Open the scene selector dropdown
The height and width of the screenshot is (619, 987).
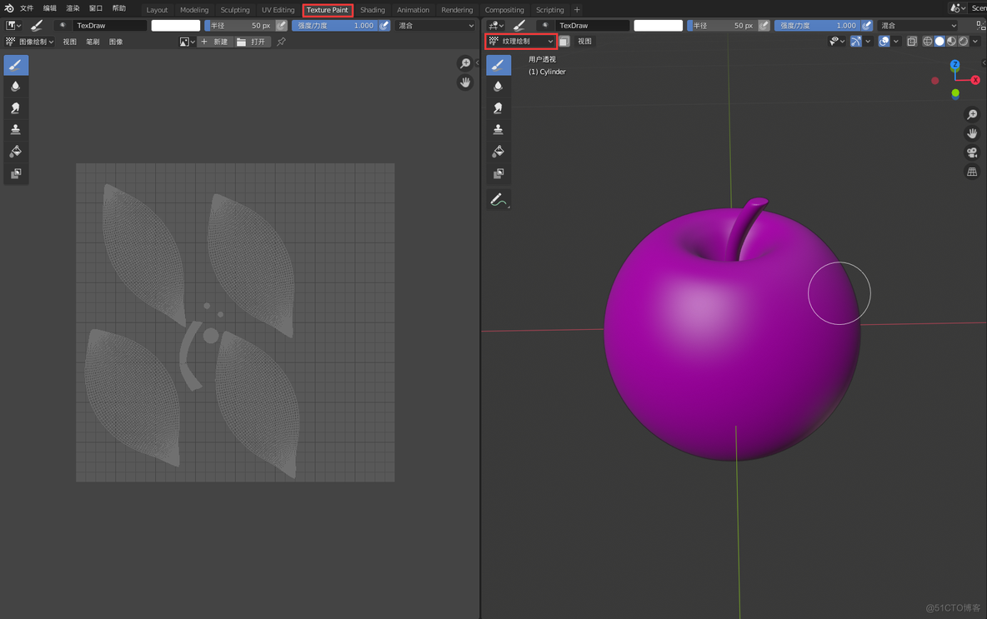click(x=958, y=8)
